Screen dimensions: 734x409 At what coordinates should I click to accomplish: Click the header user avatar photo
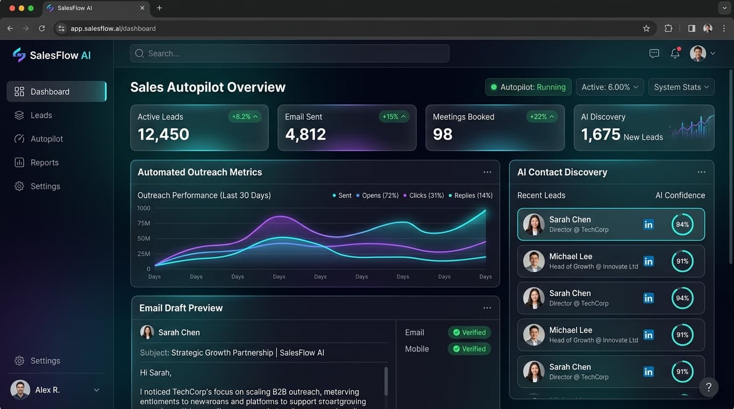[x=698, y=53]
